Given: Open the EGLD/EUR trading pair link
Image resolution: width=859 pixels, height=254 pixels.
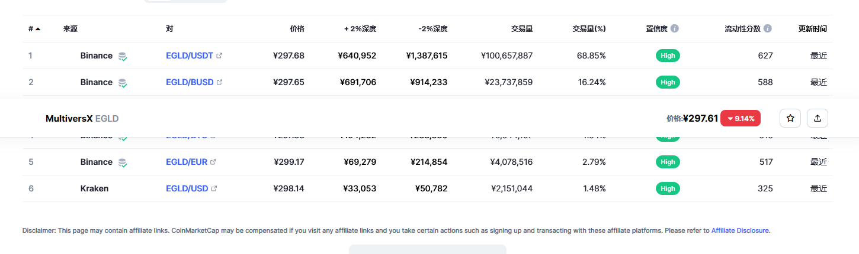Looking at the screenshot, I should click(x=187, y=162).
